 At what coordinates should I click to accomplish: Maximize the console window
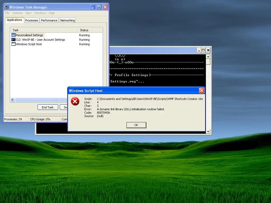(x=204, y=50)
